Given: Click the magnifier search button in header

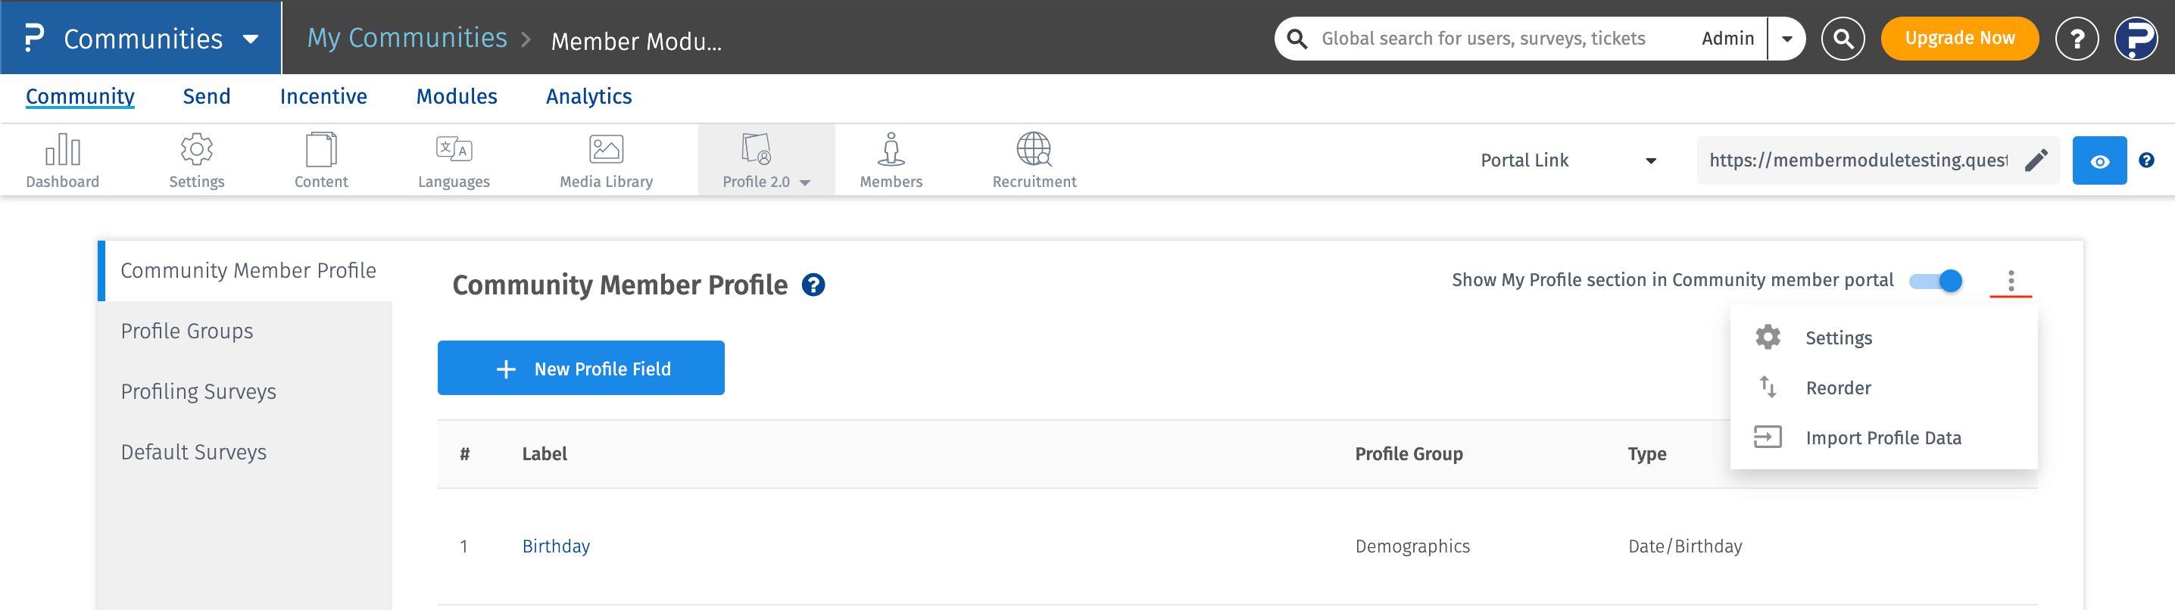Looking at the screenshot, I should pos(1843,39).
